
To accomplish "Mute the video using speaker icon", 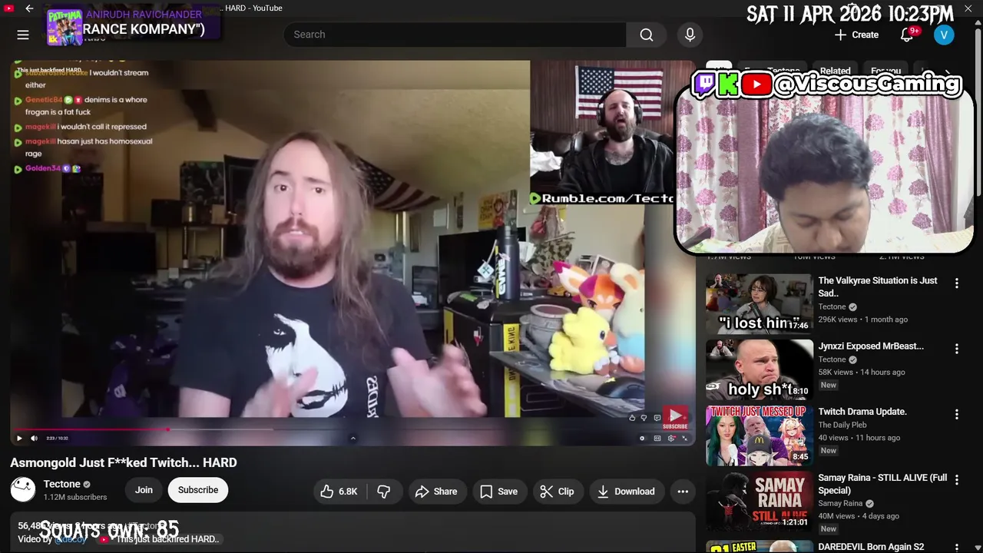I will pyautogui.click(x=34, y=438).
